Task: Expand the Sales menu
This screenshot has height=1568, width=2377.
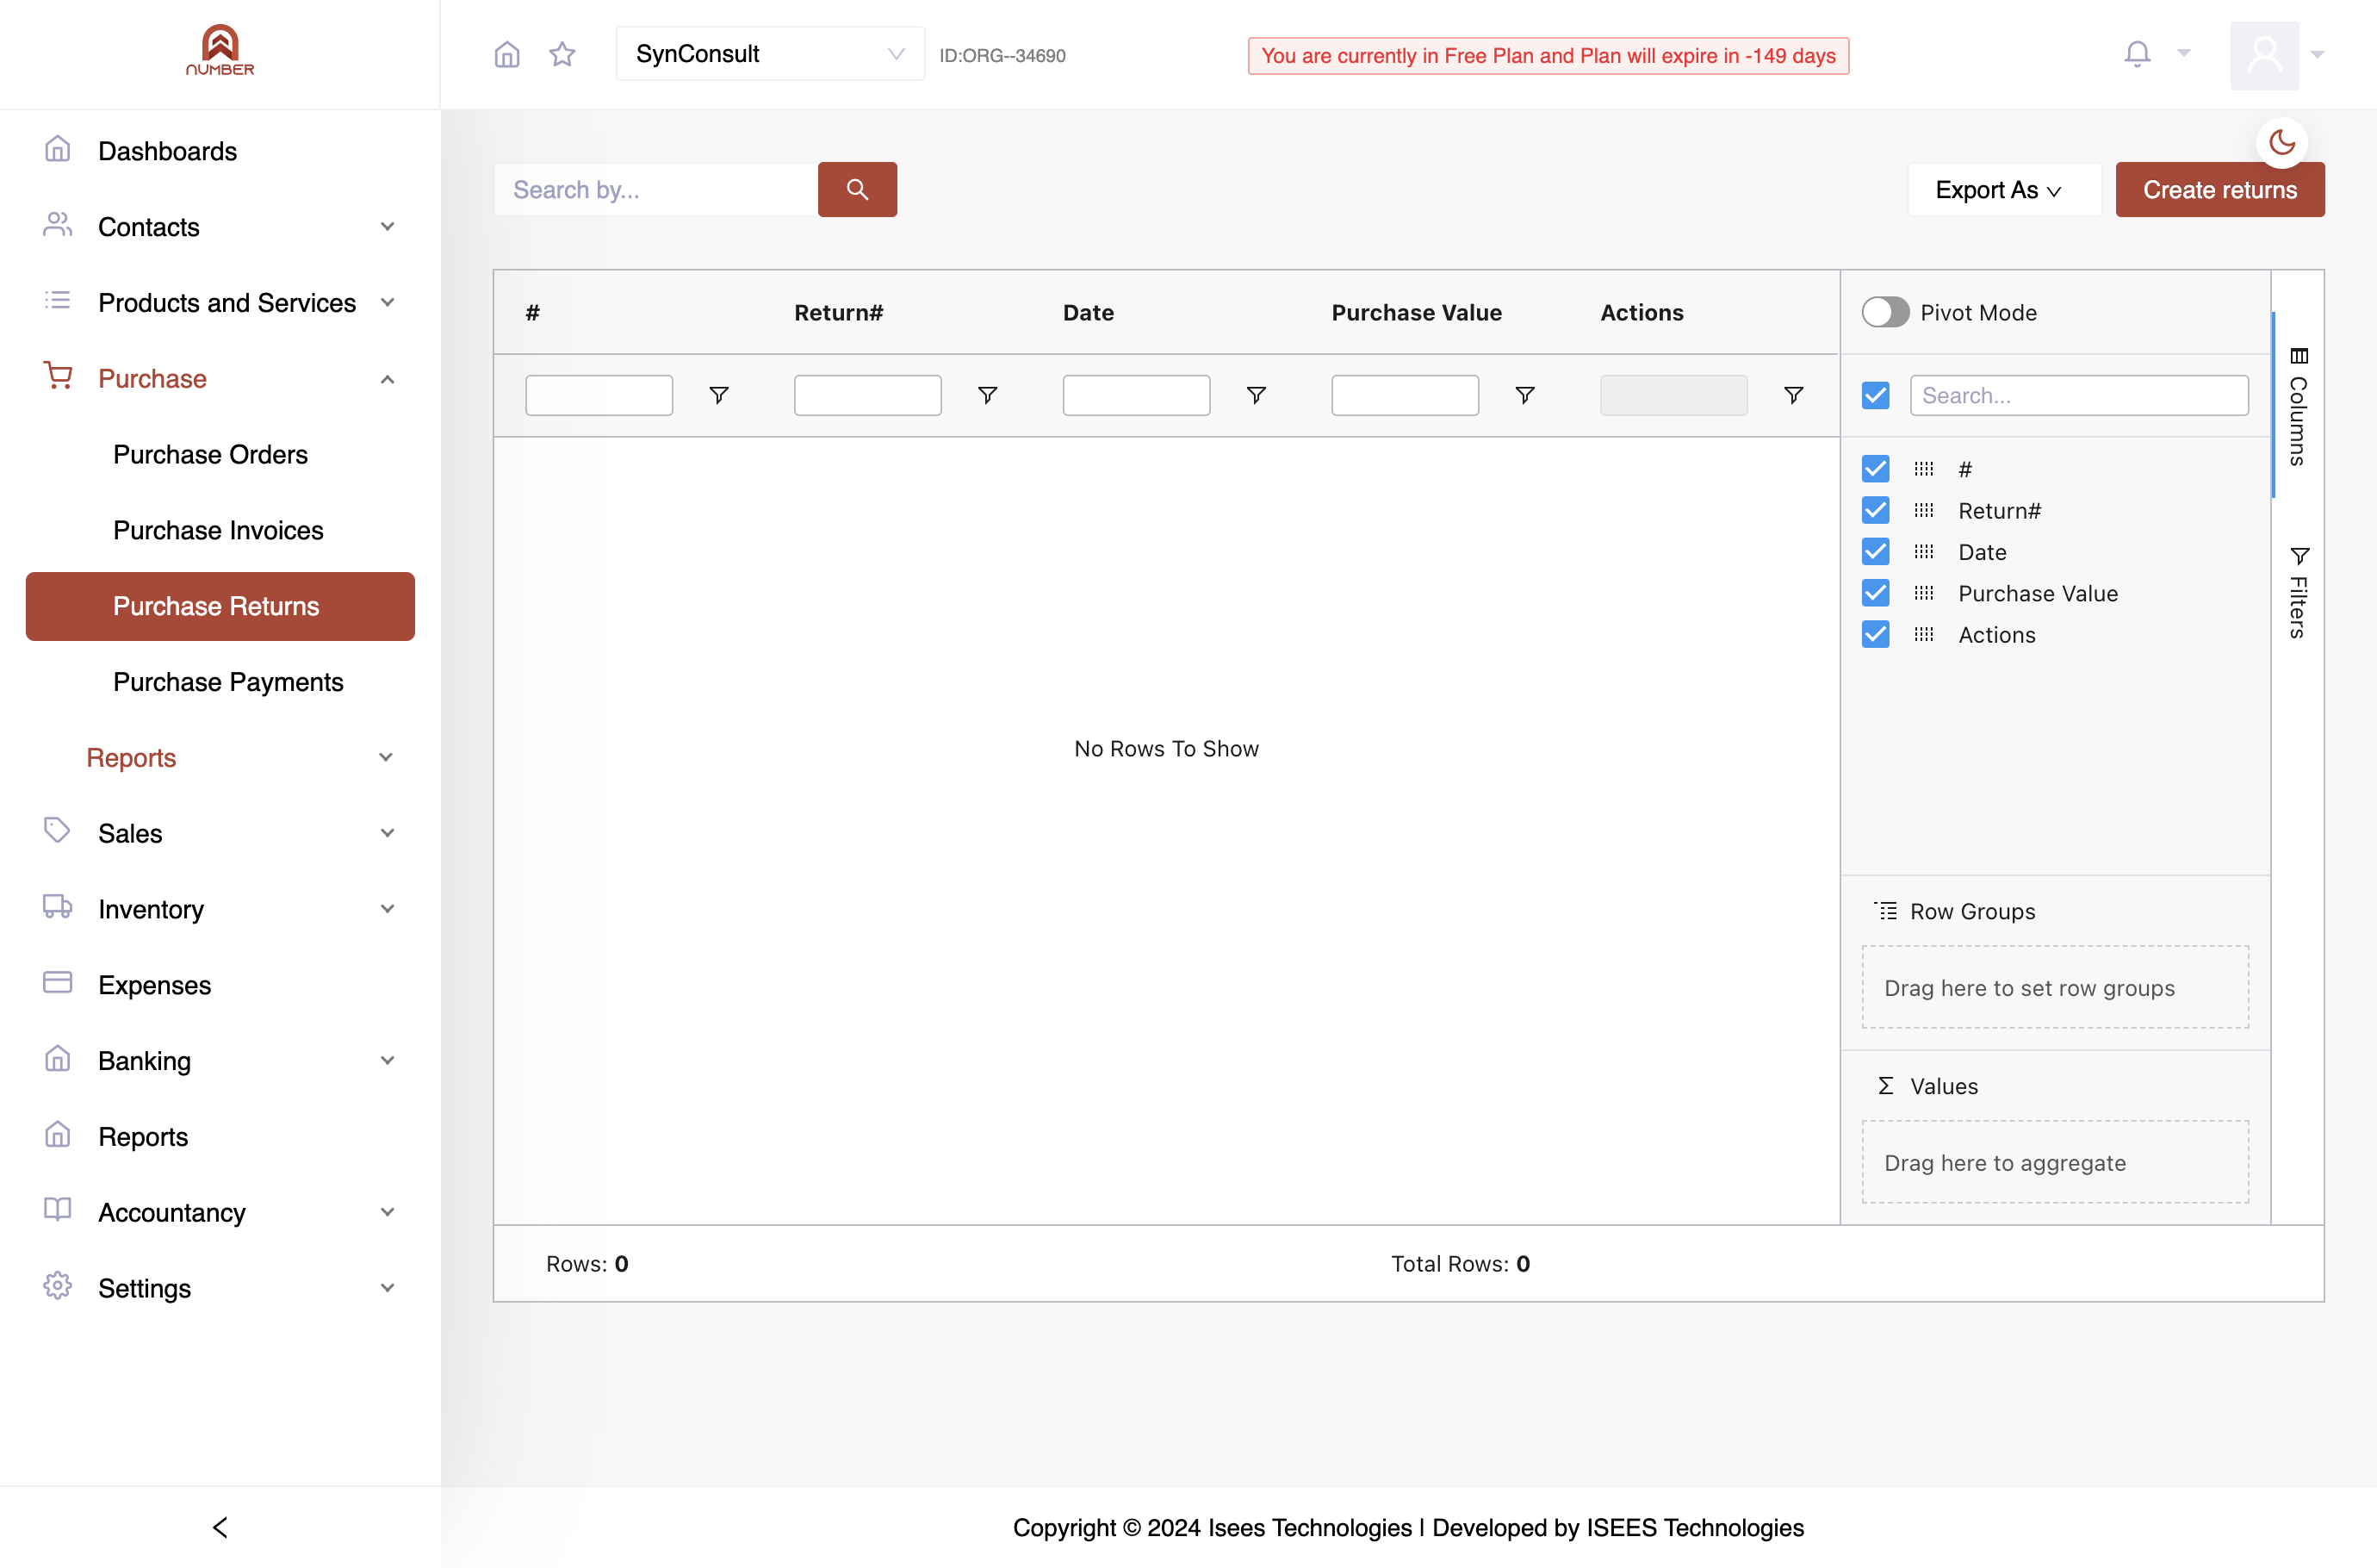Action: point(220,833)
